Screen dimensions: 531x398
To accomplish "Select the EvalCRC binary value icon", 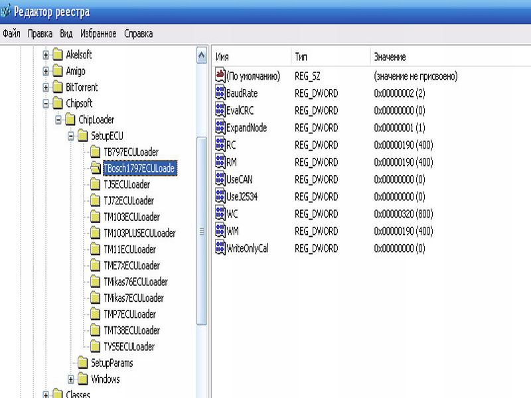I will pos(220,111).
